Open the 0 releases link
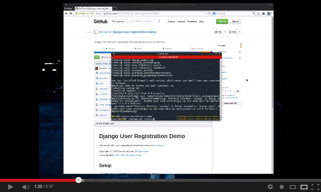Viewport: 321px width, 192px height. (166, 49)
